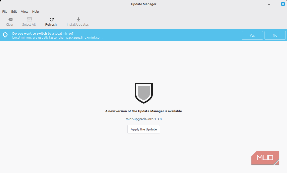Open the Help menu
287x173 pixels.
[x=35, y=11]
